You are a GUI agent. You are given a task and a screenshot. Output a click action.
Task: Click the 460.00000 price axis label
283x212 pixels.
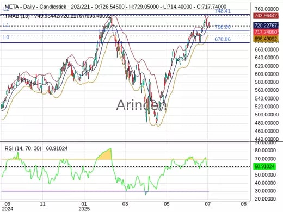[x=267, y=131]
